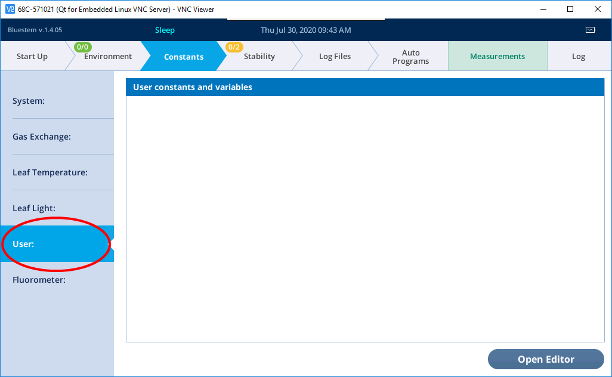The height and width of the screenshot is (377, 612).
Task: Click the green 0/0 badge on Environment
Action: point(83,47)
